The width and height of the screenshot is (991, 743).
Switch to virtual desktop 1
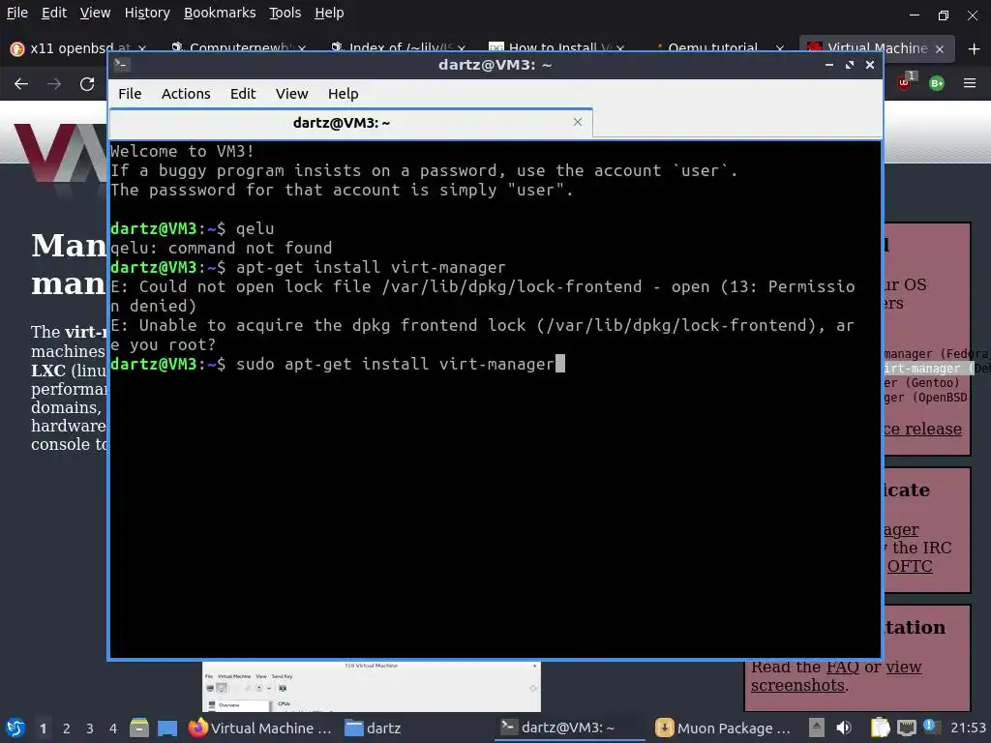pos(43,728)
